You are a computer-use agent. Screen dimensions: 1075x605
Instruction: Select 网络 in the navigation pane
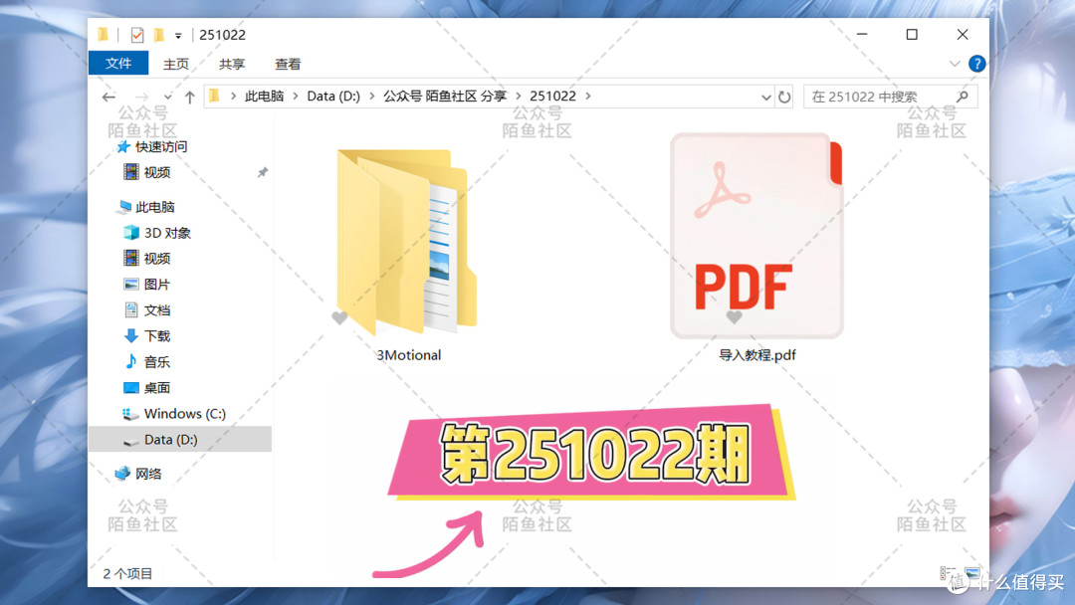pos(148,474)
